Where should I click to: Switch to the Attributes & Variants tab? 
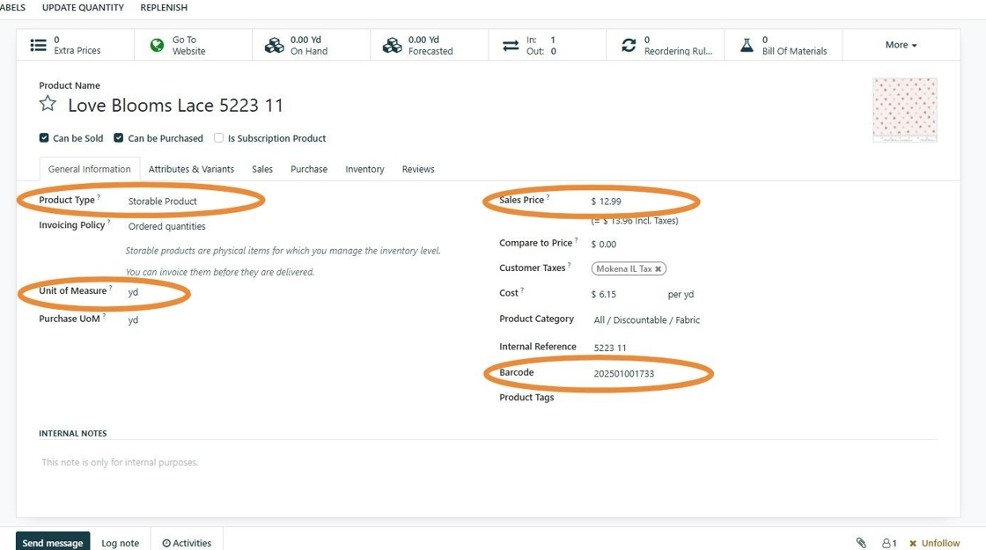[191, 169]
